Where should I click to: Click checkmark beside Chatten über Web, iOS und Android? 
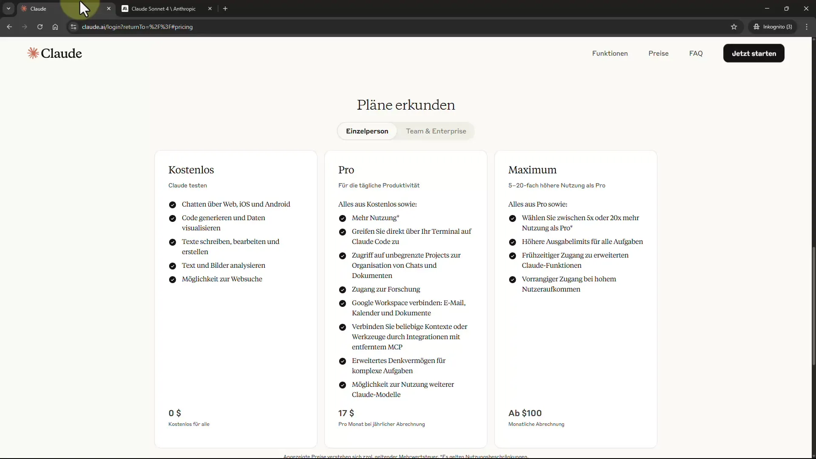pos(172,205)
